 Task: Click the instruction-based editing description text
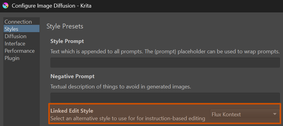tap(128, 118)
